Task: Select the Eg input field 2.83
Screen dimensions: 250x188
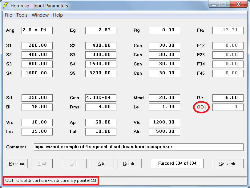Action: pos(101,30)
